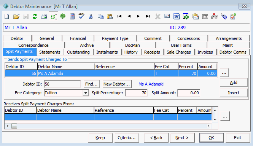Open the clipboard with note icon
This screenshot has width=253, height=146.
[196, 16]
